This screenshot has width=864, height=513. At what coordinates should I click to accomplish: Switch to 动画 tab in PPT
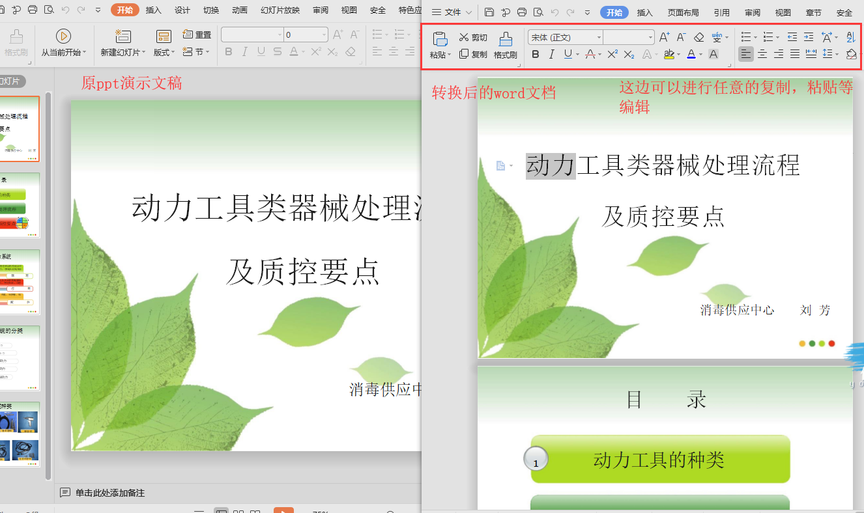coord(240,10)
